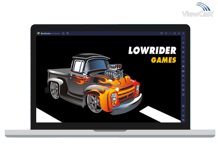Toggle fullscreen from the sidebar

coord(183,38)
